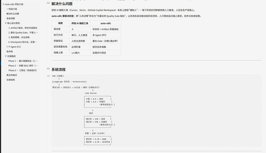Click the 通过率 ≥ 95% → 继续 line

pos(95,119)
